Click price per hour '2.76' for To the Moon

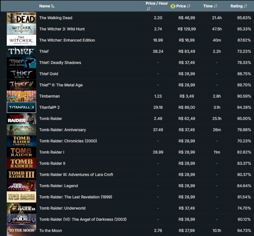[158, 231]
